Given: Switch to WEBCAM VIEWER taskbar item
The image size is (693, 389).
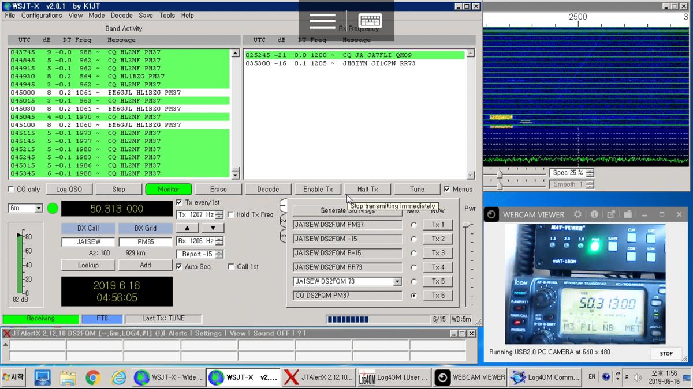Looking at the screenshot, I should point(470,377).
